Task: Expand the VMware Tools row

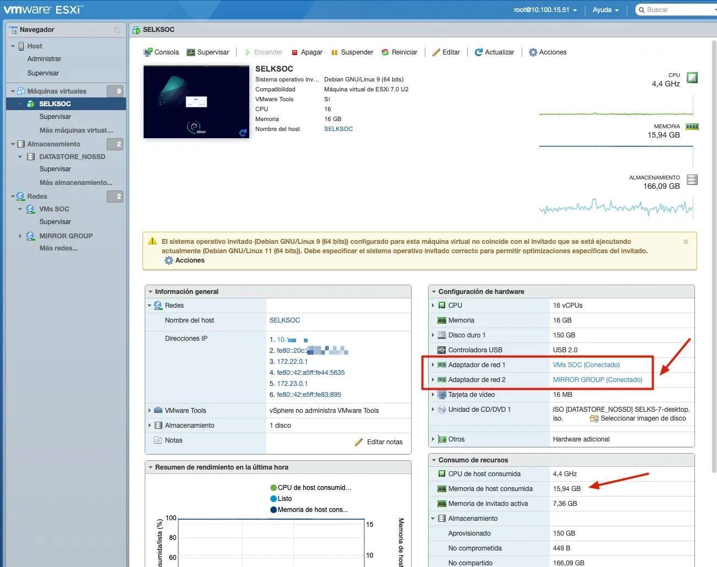Action: (x=150, y=411)
